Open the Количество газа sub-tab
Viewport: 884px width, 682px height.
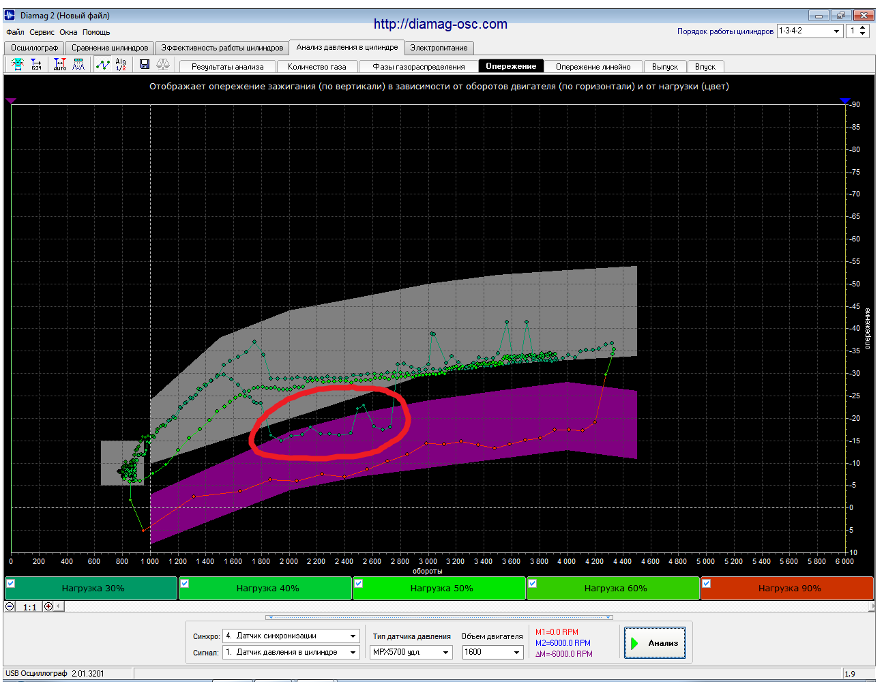tap(317, 66)
